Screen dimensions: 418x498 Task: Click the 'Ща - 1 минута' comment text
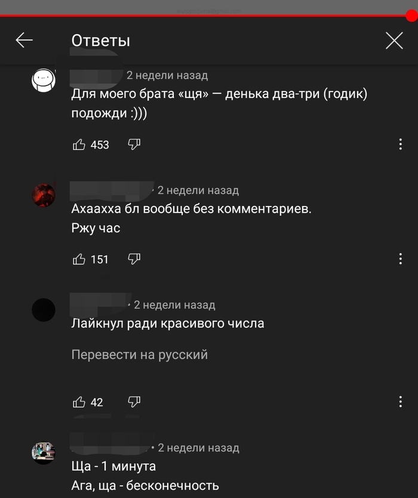pos(113,466)
